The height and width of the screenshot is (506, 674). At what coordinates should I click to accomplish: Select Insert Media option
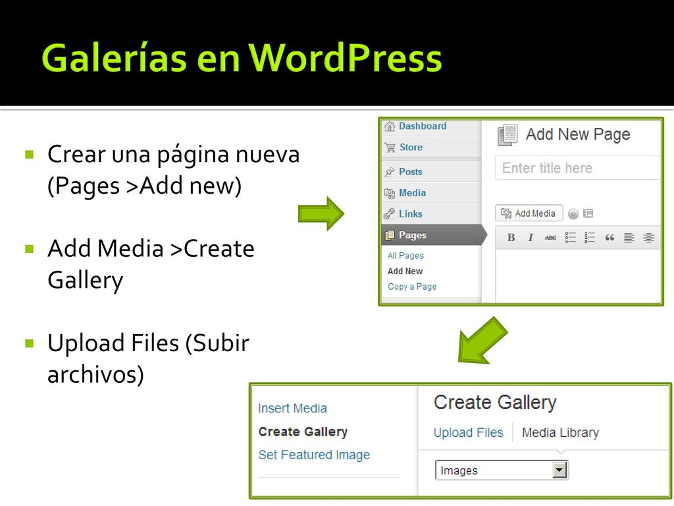[292, 408]
